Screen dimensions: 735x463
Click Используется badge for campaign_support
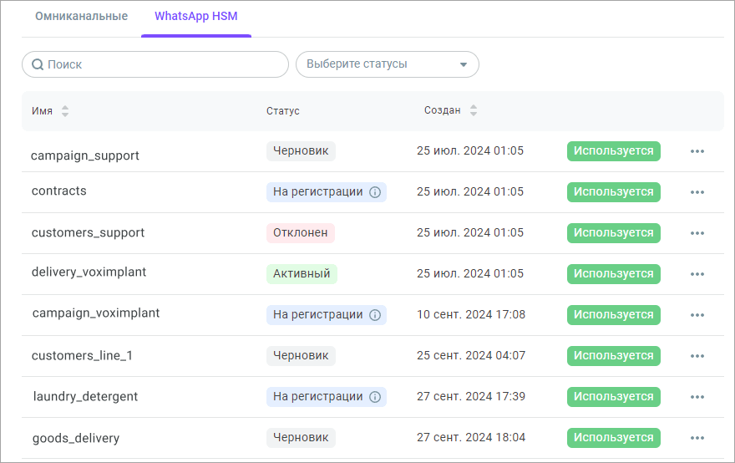click(614, 151)
